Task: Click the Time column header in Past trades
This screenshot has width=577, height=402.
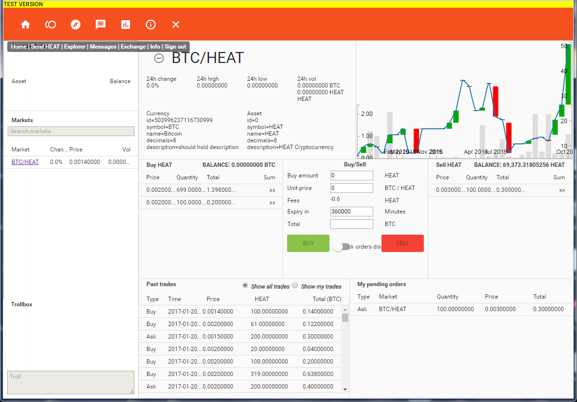Action: 174,299
